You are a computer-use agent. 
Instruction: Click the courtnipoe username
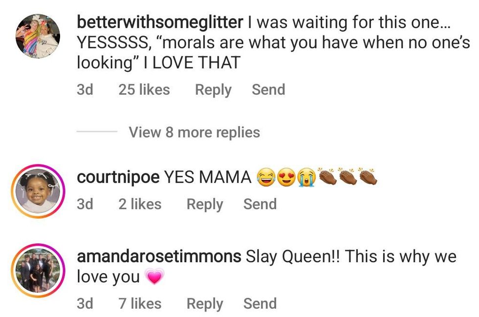tap(118, 177)
